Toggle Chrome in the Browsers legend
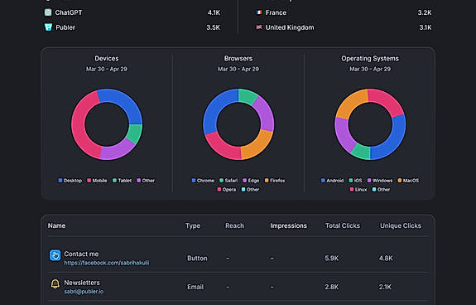The image size is (476, 305). [x=203, y=181]
